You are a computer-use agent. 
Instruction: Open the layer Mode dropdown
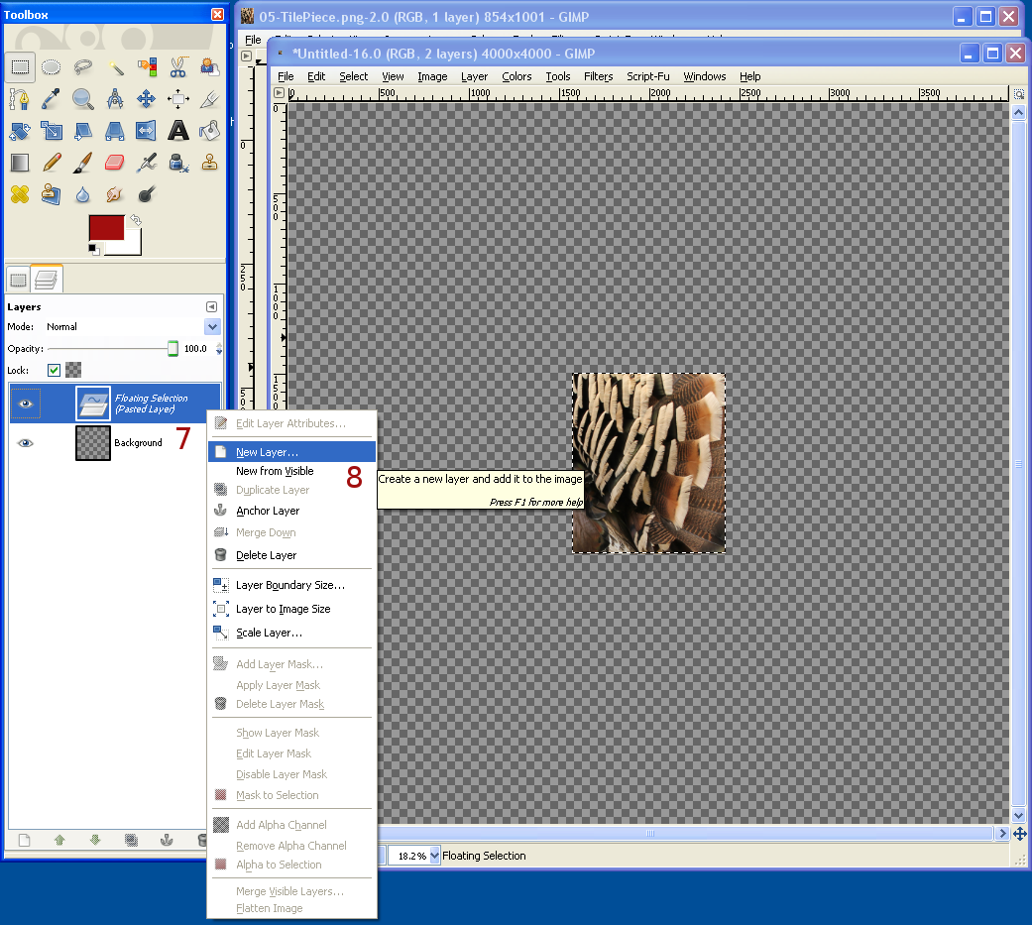[212, 326]
